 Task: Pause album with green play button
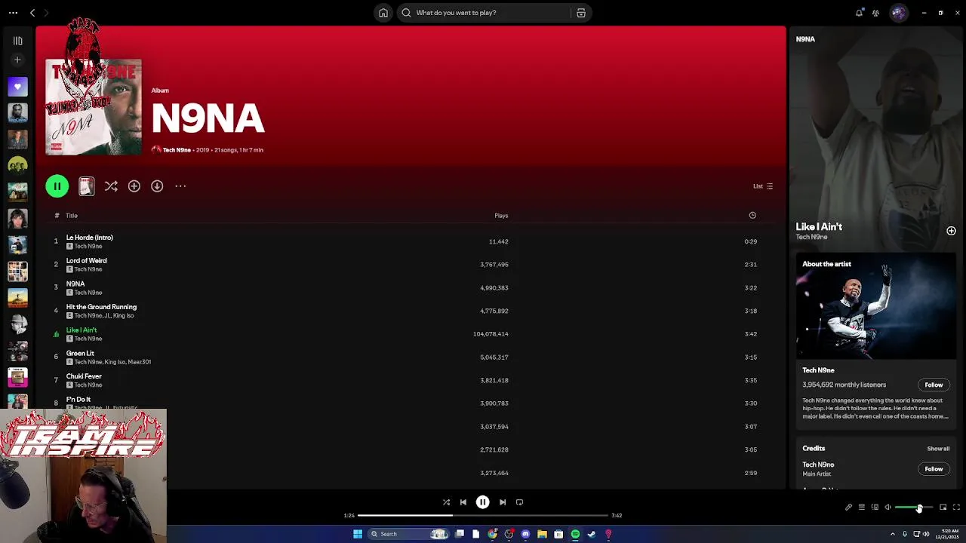click(57, 186)
